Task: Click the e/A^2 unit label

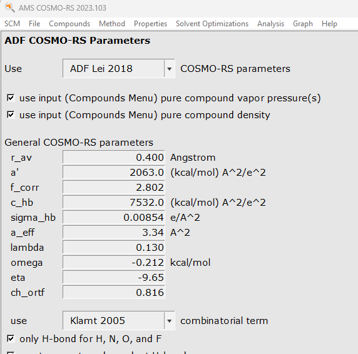Action: click(185, 218)
